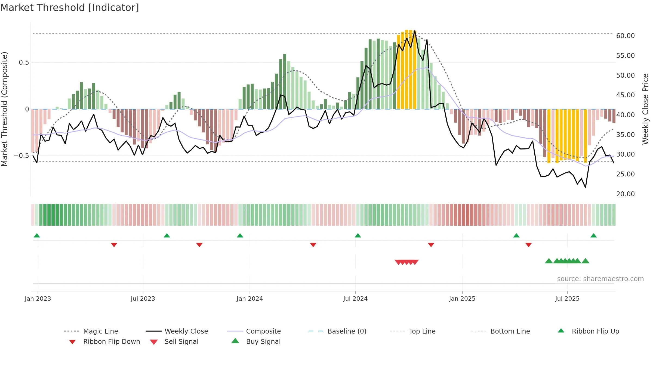Click the Jul 2024 axis label
This screenshot has width=653, height=367.
coord(355,299)
